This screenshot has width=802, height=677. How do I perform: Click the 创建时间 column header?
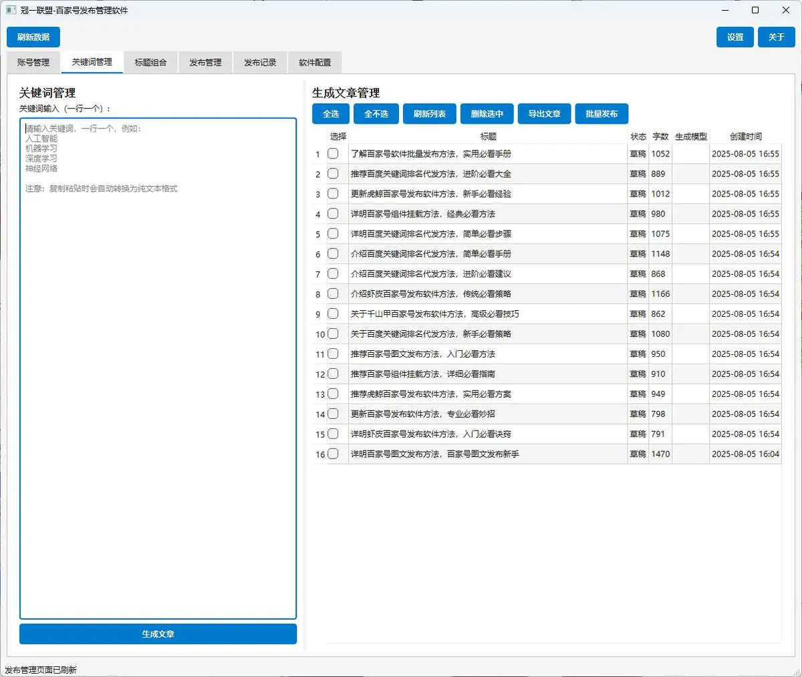pyautogui.click(x=745, y=136)
